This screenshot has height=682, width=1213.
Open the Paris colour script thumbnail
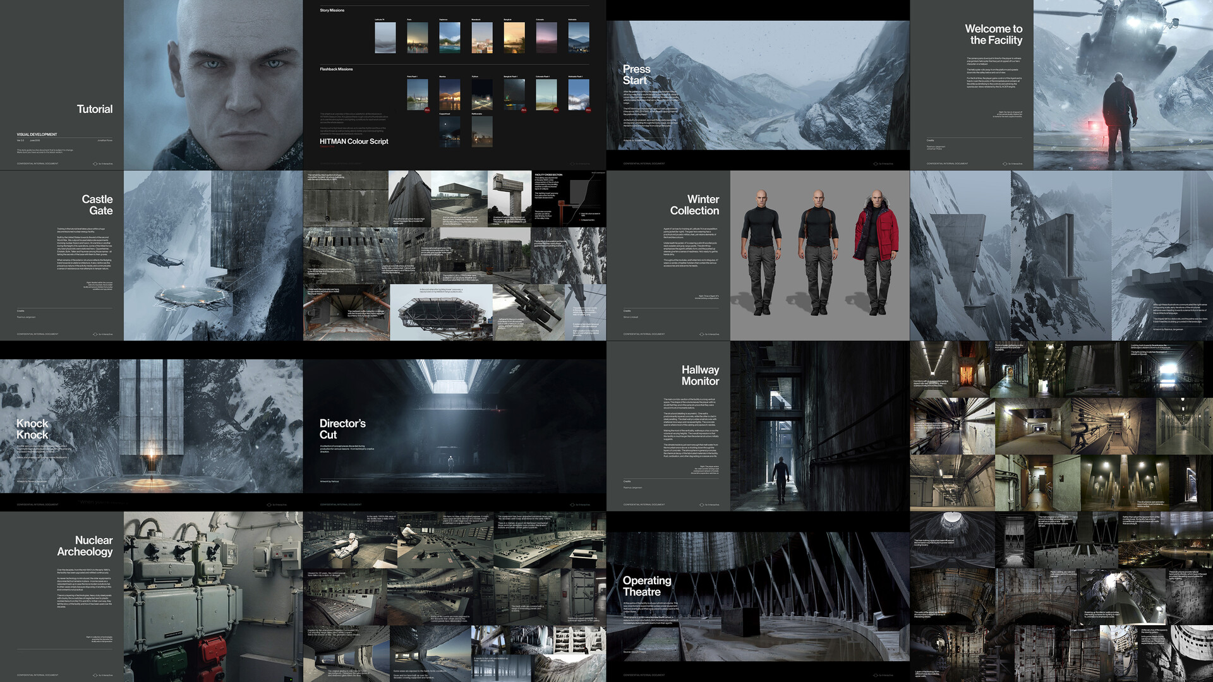(418, 37)
